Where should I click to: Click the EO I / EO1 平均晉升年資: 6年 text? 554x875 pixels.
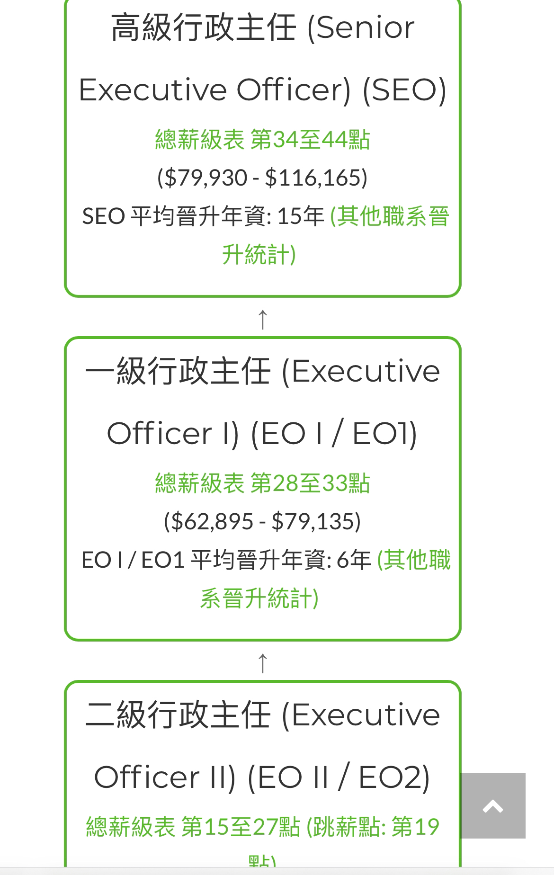[226, 560]
